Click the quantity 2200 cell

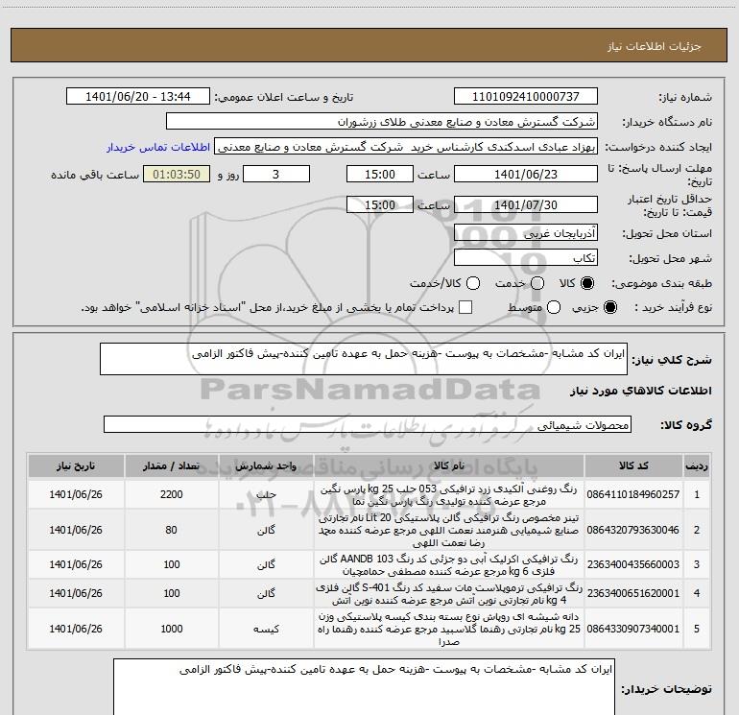(172, 494)
